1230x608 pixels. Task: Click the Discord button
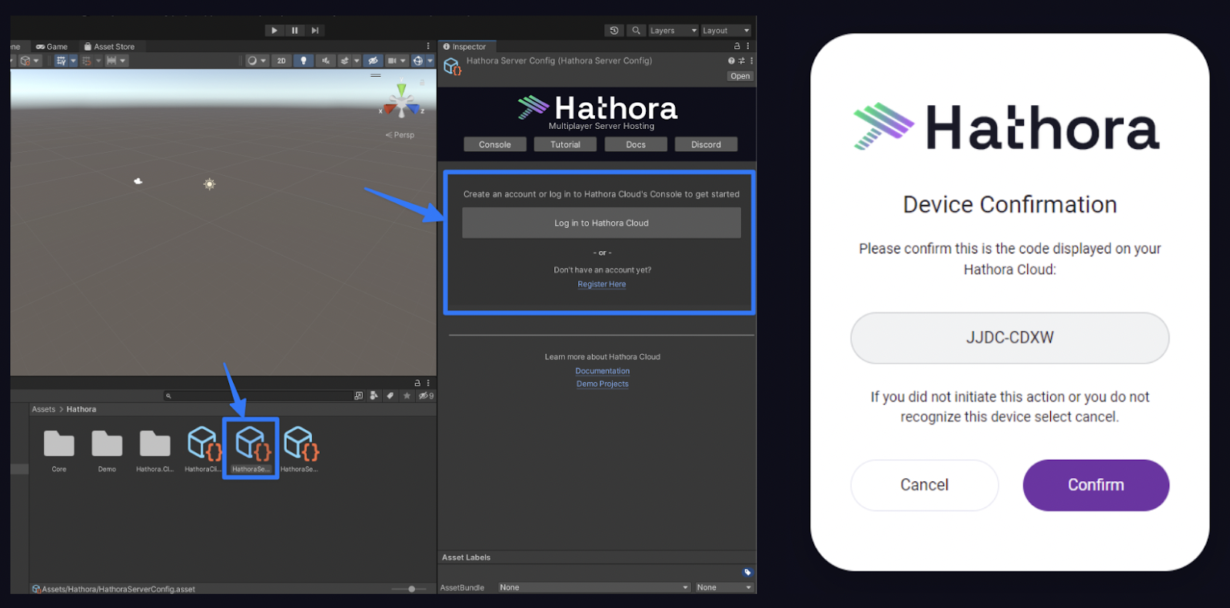click(x=706, y=144)
